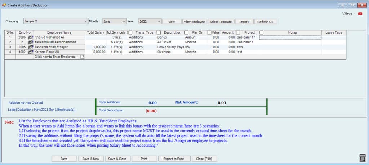Click the app icon in the title bar

(4, 5)
